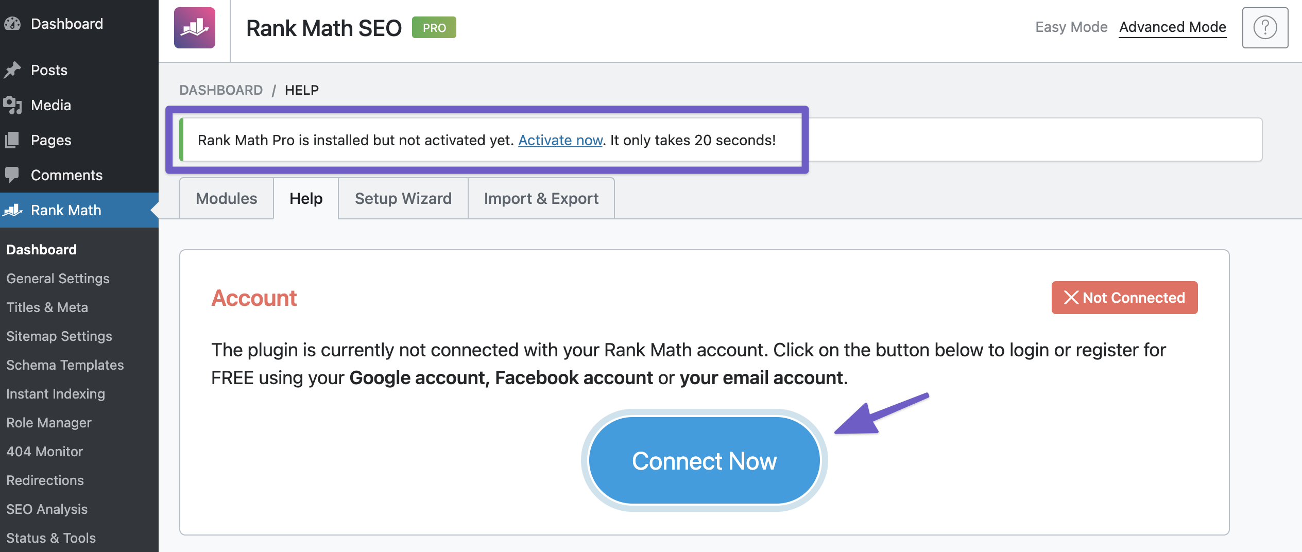This screenshot has height=552, width=1302.
Task: Switch to Advanced Mode
Action: pos(1173,27)
